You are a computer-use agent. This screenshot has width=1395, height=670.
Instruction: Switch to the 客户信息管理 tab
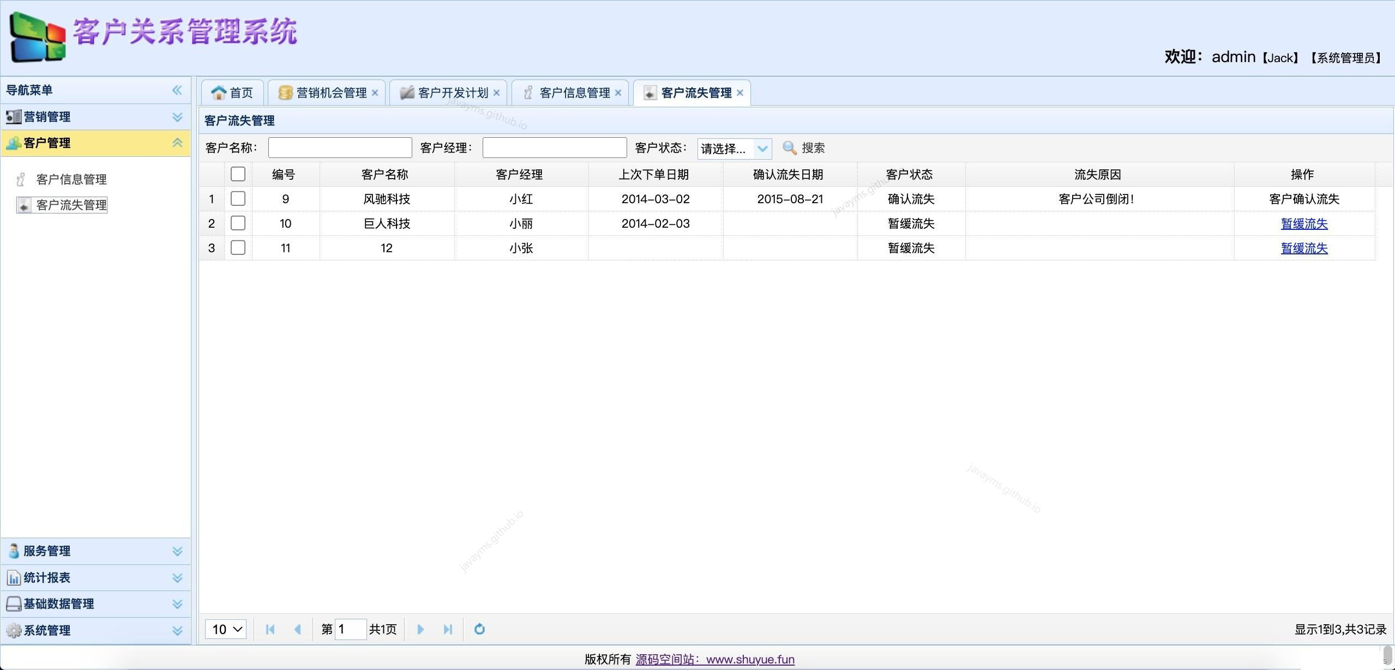click(574, 92)
